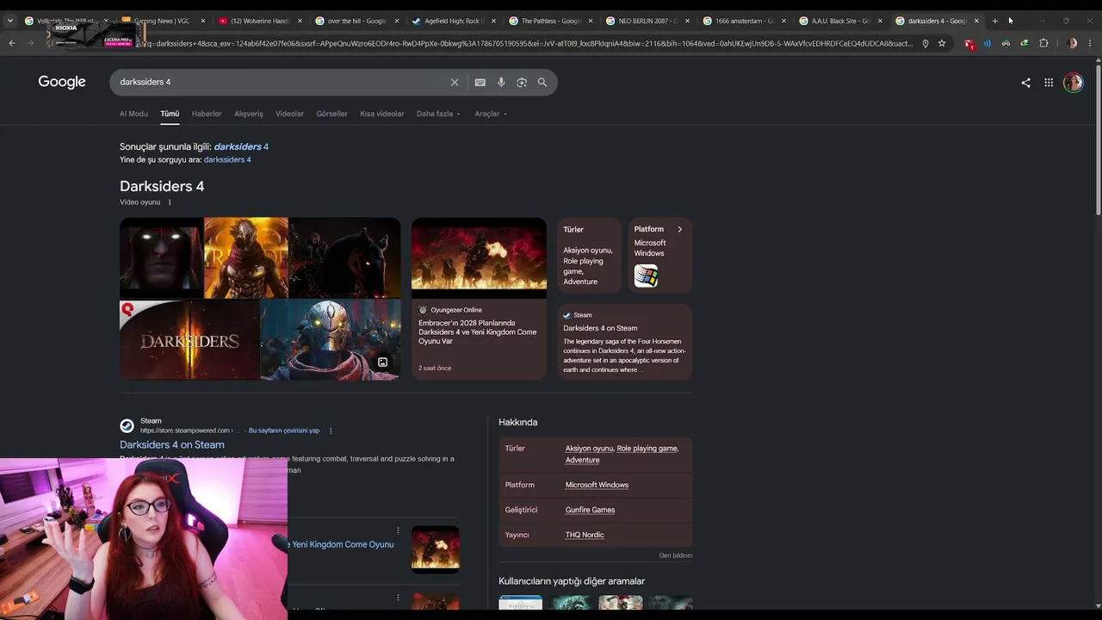Switch to the Videolar tab
The width and height of the screenshot is (1102, 620).
[289, 114]
